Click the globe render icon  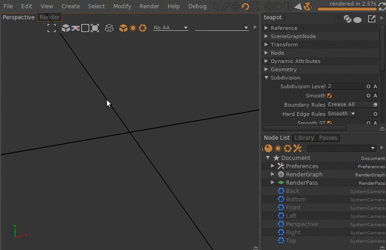[308, 6]
